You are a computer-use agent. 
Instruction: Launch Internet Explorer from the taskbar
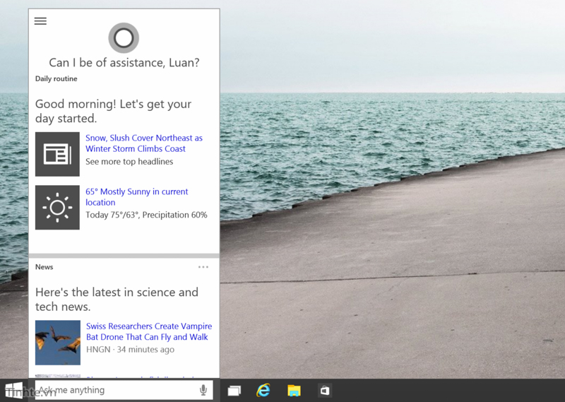point(263,391)
